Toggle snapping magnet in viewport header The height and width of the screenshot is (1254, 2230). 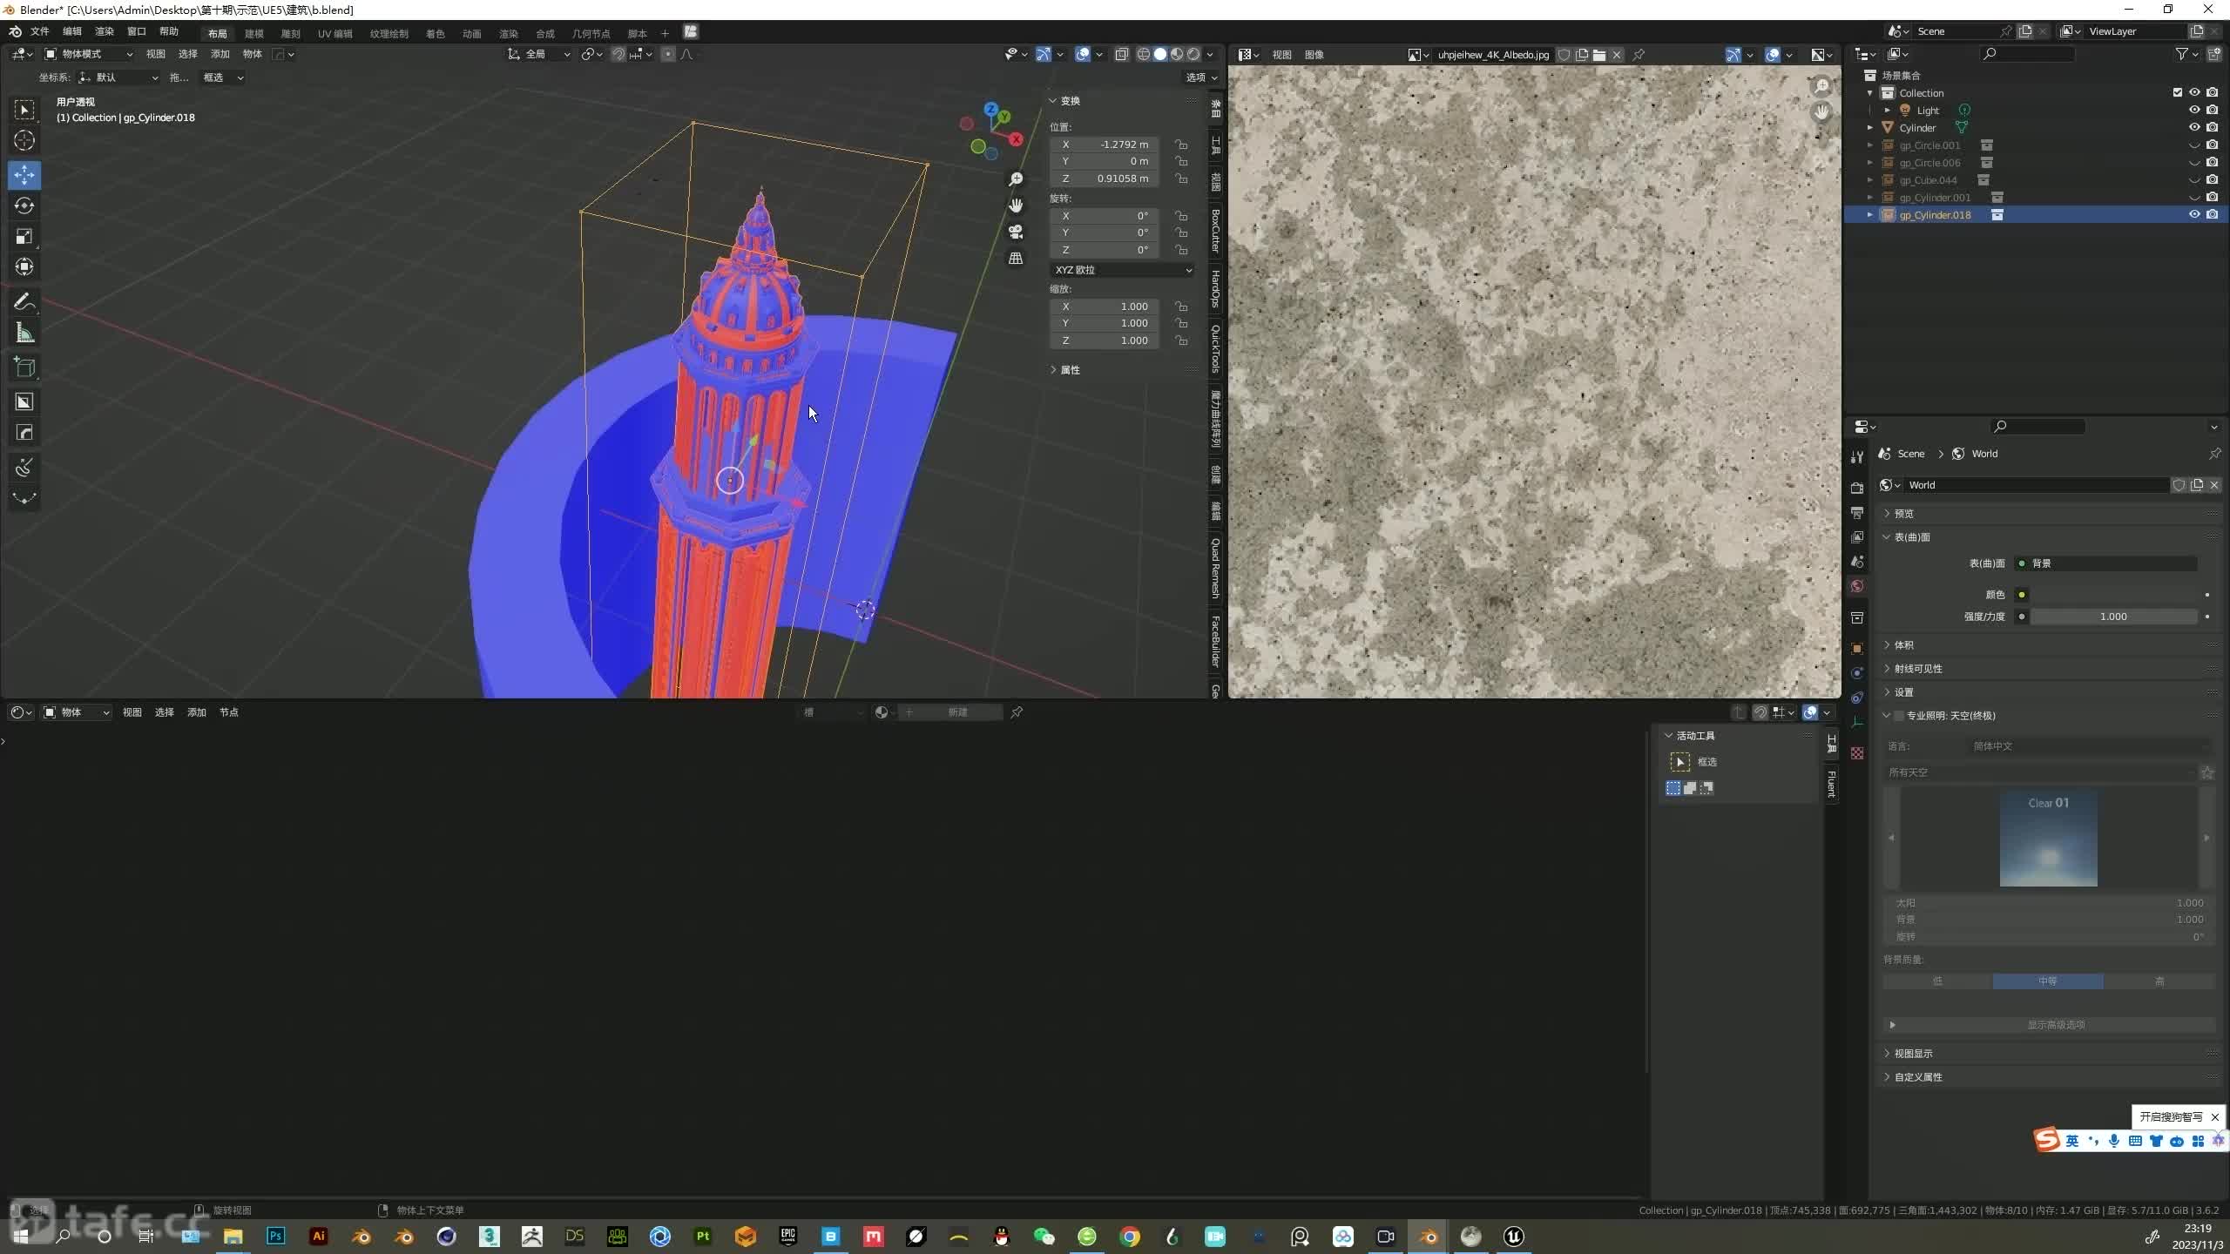click(x=618, y=54)
